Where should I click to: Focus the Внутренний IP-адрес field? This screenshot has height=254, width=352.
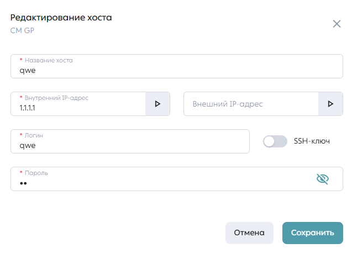78,104
